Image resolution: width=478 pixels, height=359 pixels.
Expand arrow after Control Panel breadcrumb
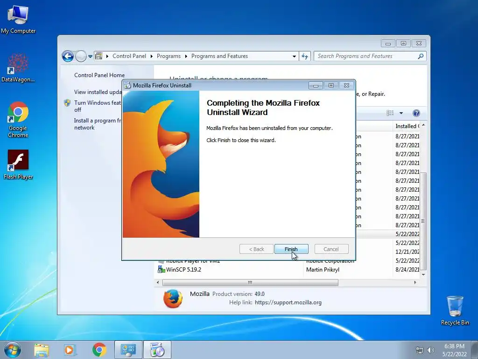coord(152,56)
